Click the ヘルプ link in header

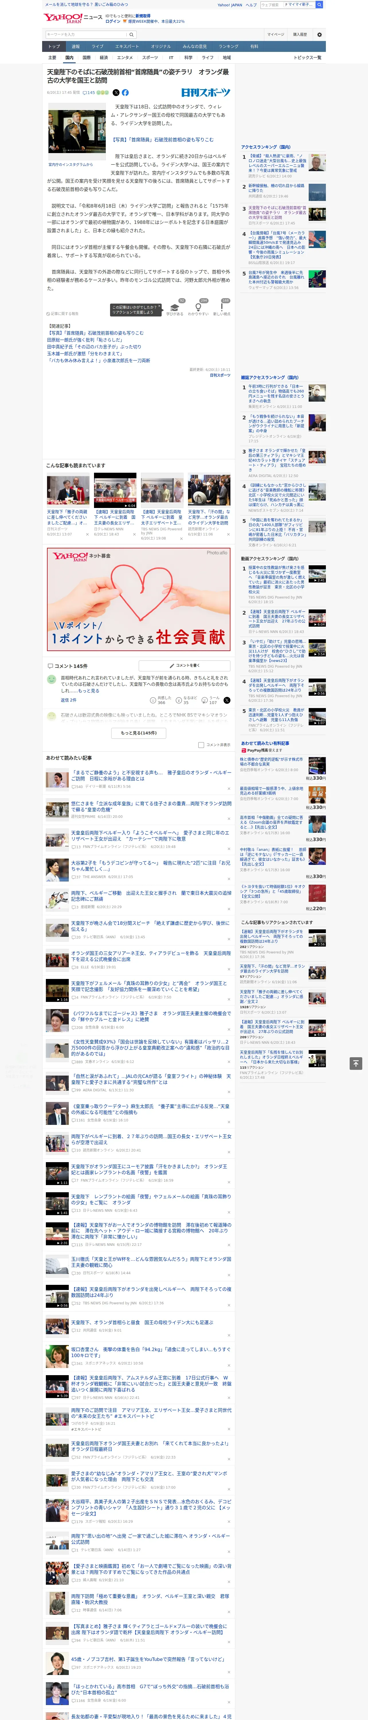[x=251, y=5]
